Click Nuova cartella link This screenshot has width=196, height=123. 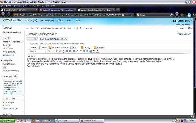click(x=8, y=55)
